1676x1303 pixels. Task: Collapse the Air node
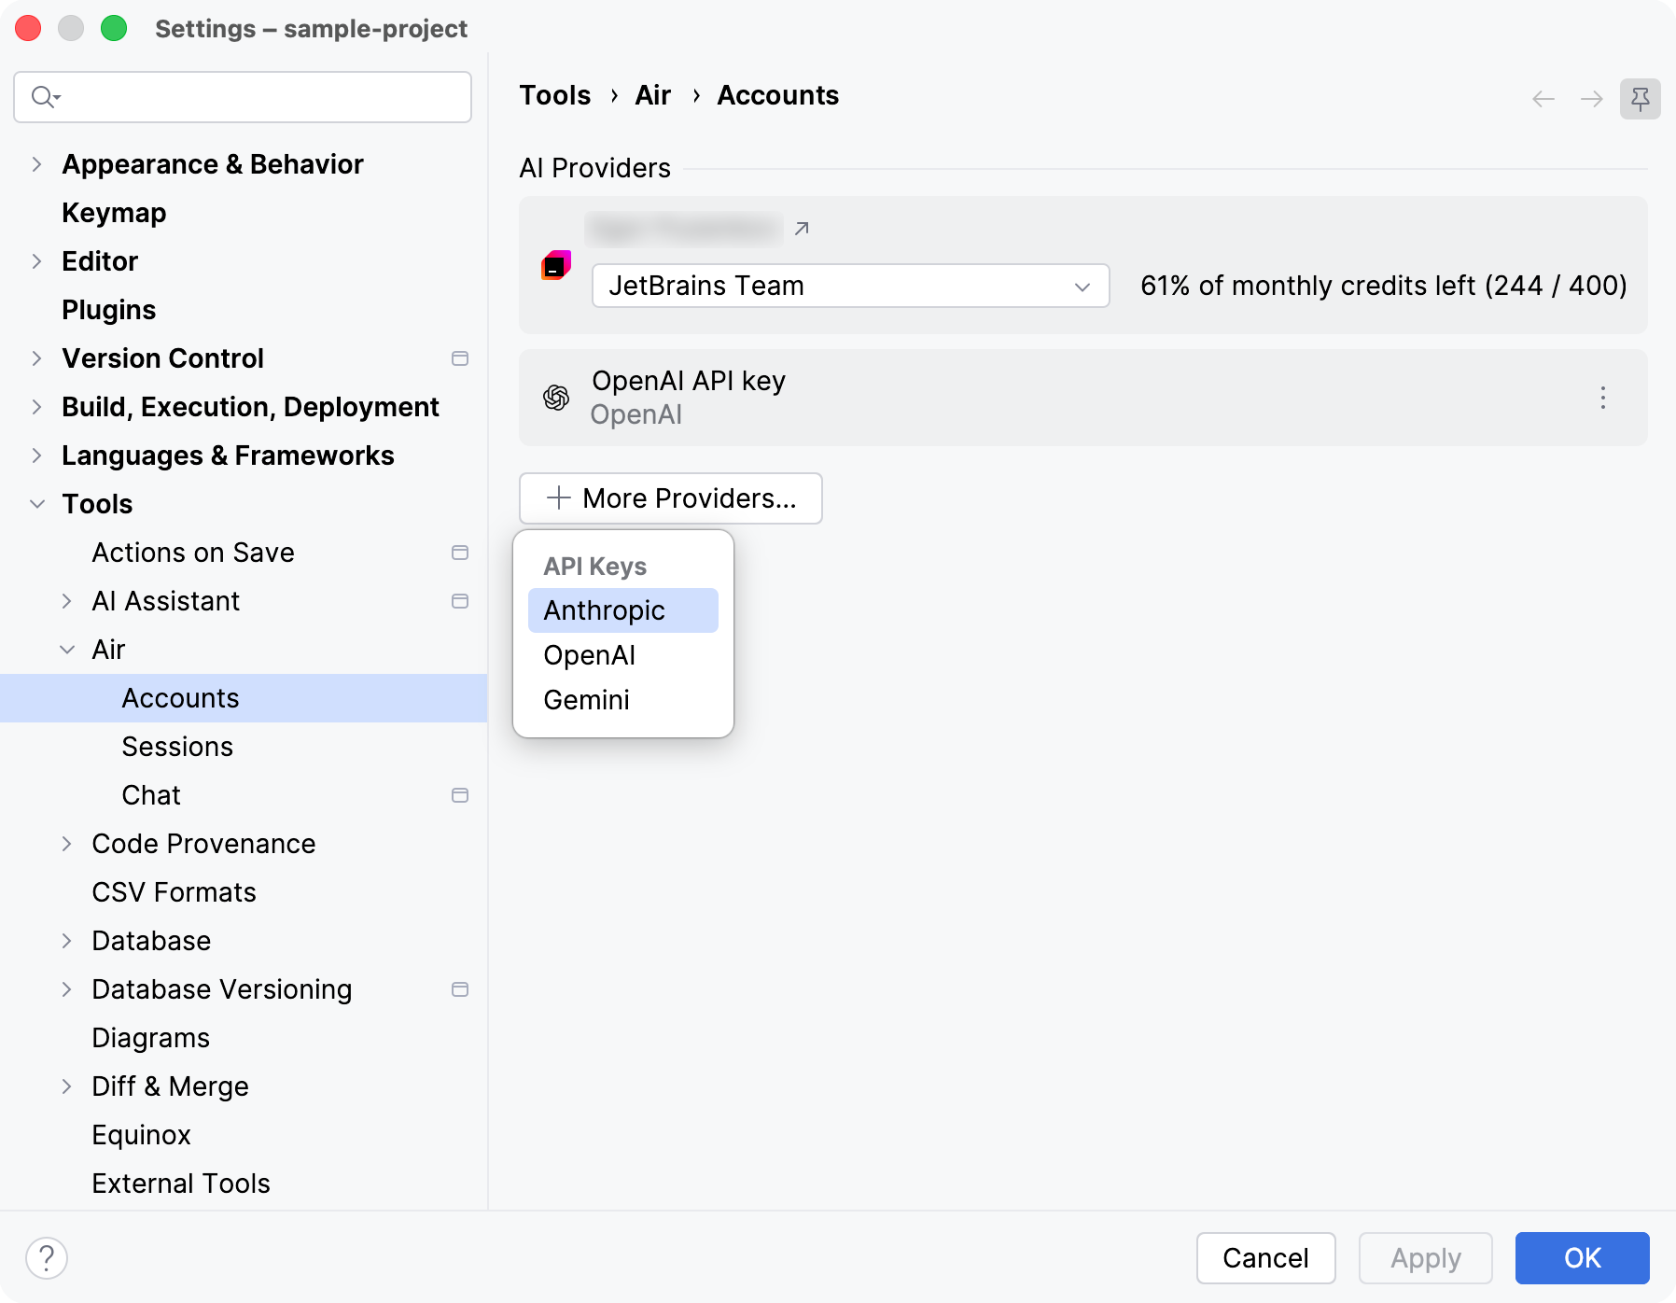point(66,650)
